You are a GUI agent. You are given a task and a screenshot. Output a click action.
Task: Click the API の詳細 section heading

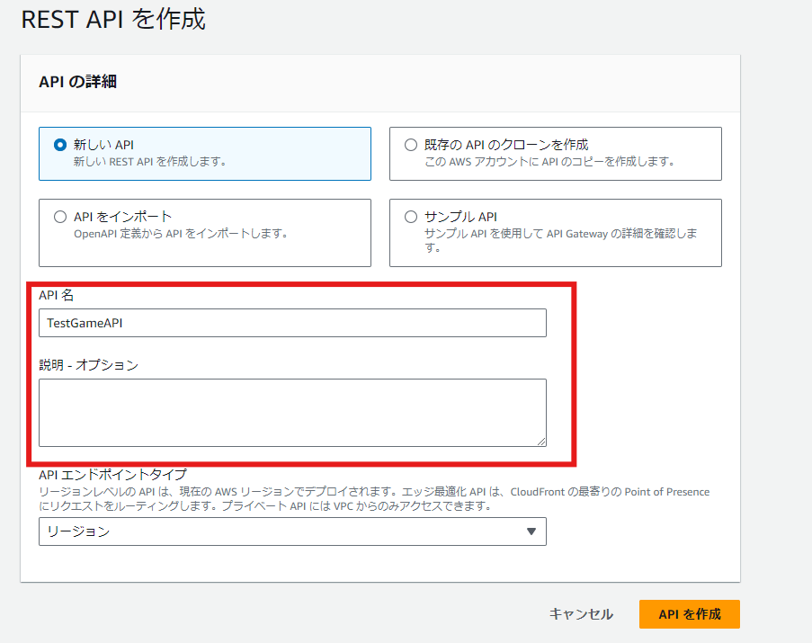coord(77,82)
